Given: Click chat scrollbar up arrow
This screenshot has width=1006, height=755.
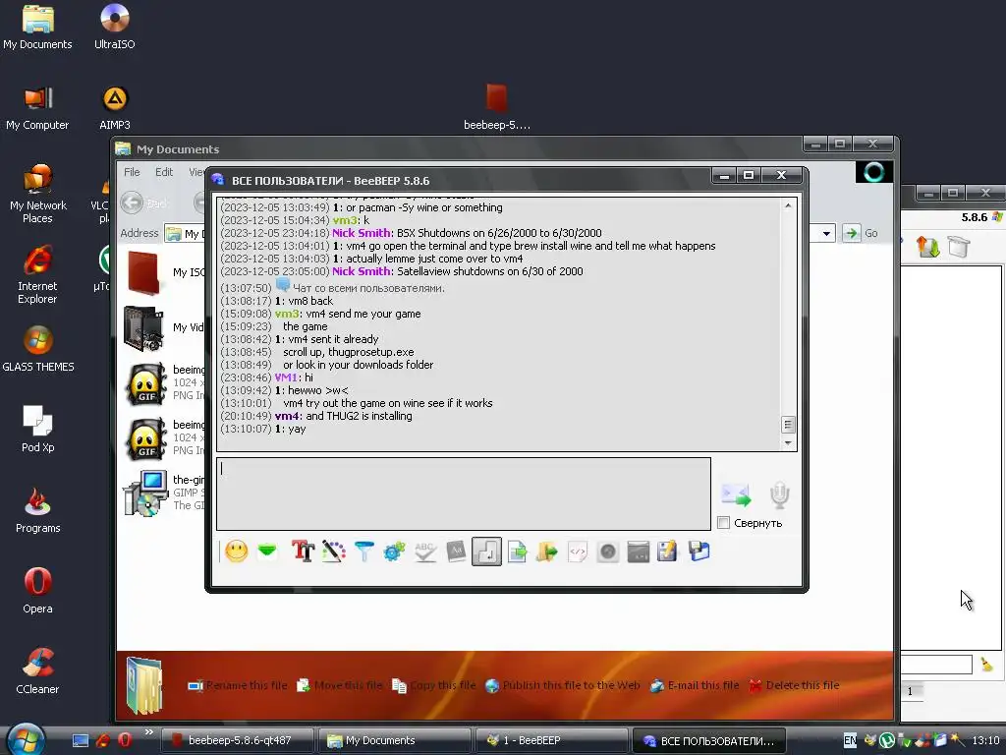Looking at the screenshot, I should pos(789,205).
